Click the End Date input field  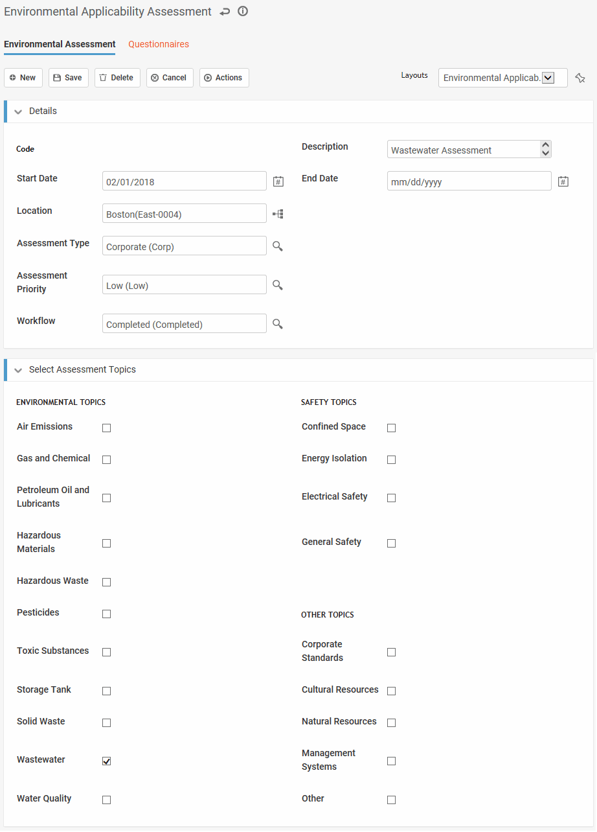469,181
